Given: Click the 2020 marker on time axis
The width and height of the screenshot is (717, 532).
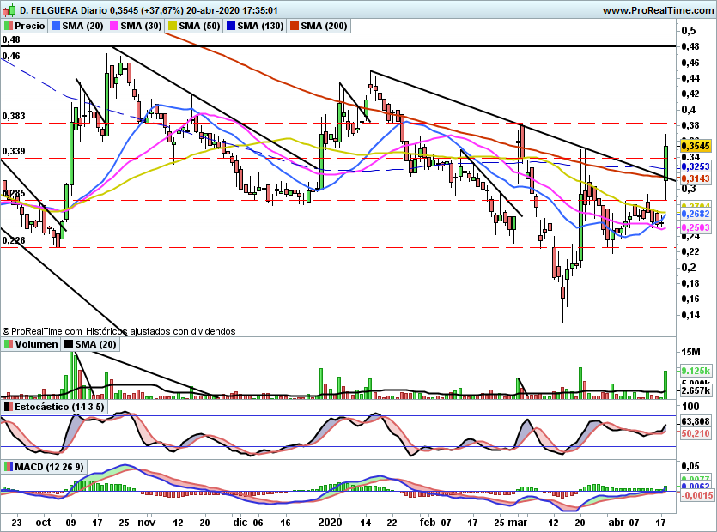Looking at the screenshot, I should click(x=330, y=523).
